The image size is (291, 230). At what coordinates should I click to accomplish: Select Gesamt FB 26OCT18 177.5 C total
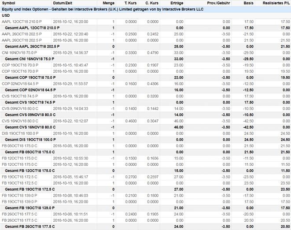coord(145,226)
